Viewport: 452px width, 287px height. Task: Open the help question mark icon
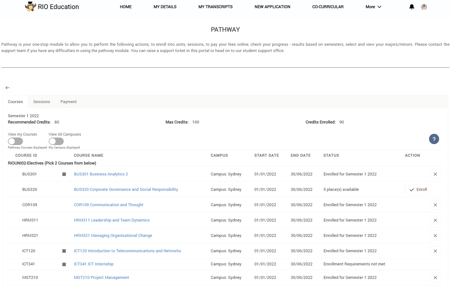(x=434, y=139)
